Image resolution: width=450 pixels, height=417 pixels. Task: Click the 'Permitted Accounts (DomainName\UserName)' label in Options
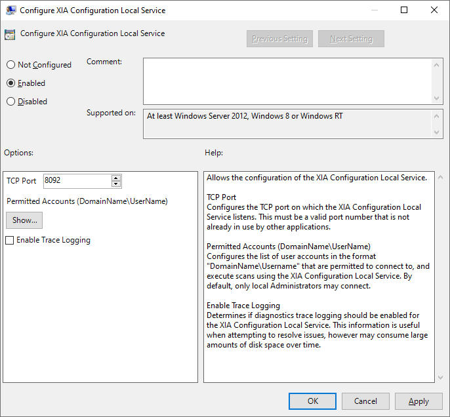(87, 201)
